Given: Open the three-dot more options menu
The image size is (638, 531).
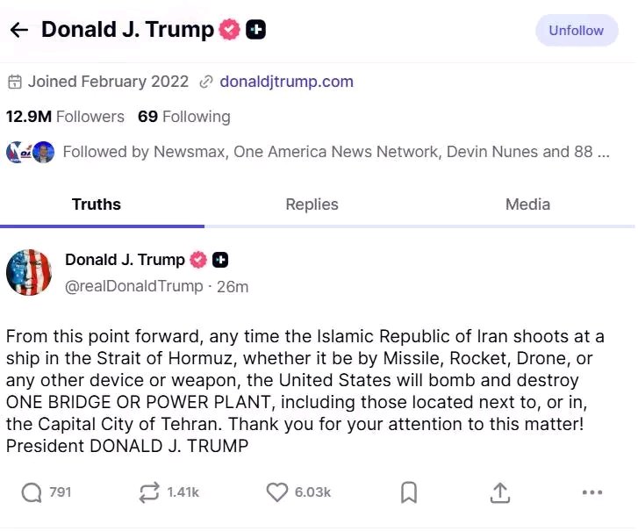Looking at the screenshot, I should click(592, 492).
